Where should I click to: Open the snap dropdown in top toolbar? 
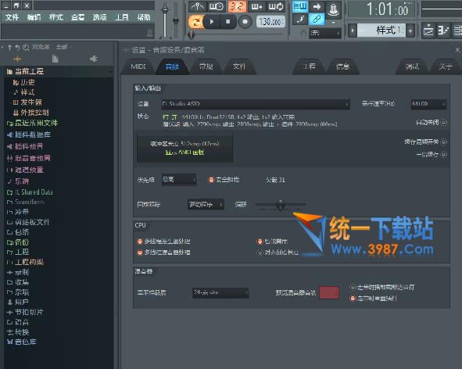[325, 33]
